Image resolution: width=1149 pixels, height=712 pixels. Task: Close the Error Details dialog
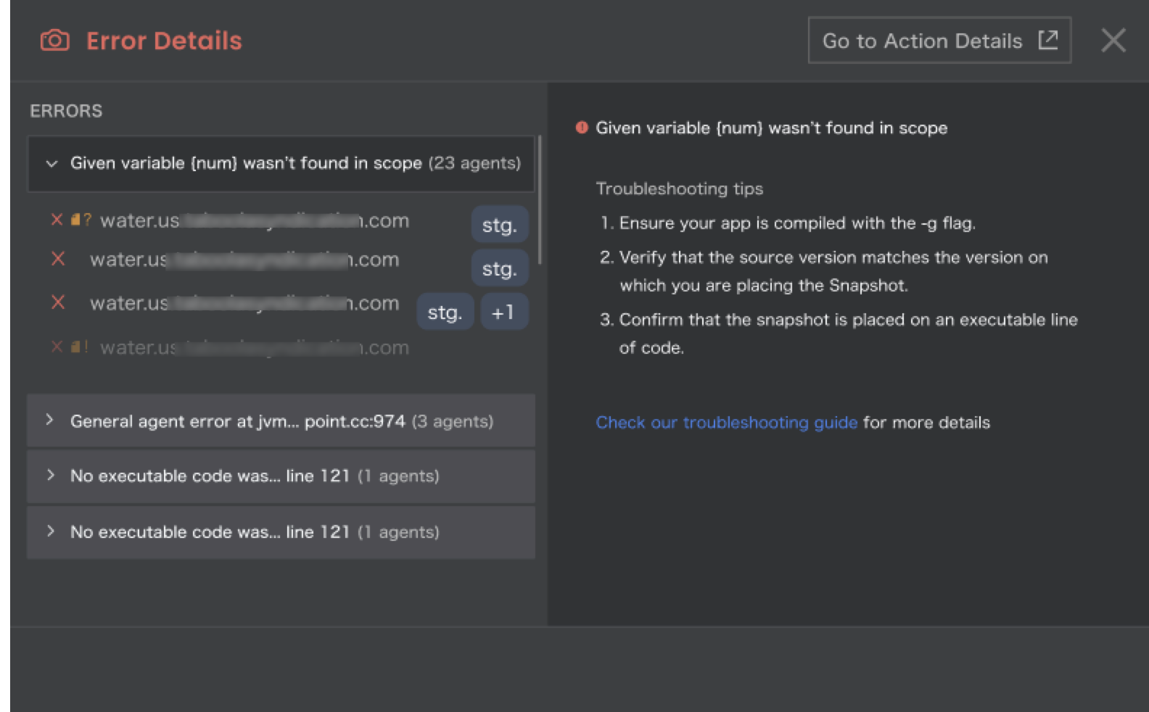[x=1113, y=41]
